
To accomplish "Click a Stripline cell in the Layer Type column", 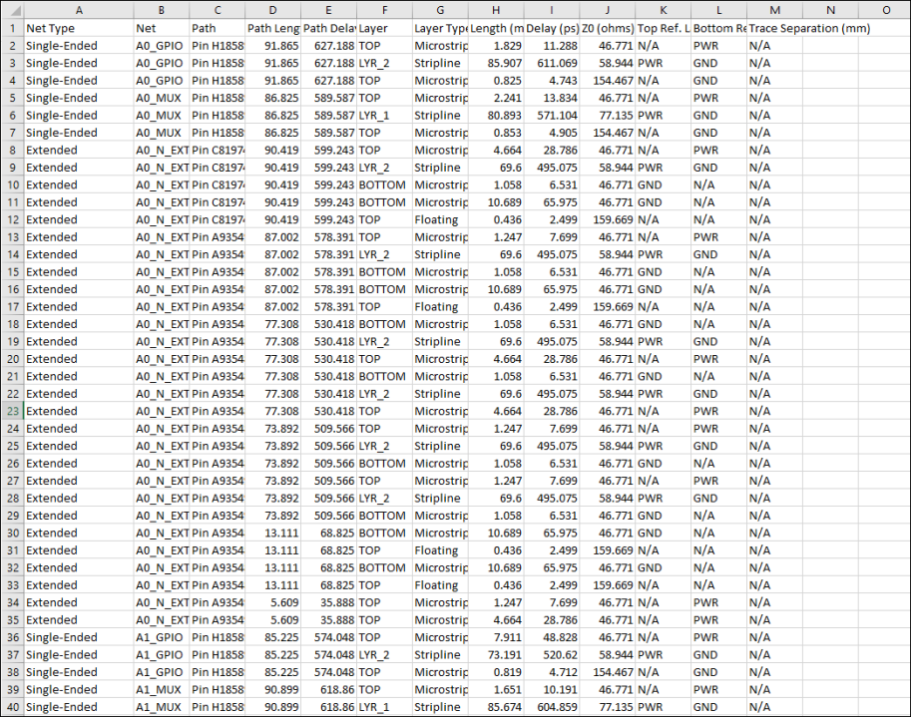I will tap(440, 63).
